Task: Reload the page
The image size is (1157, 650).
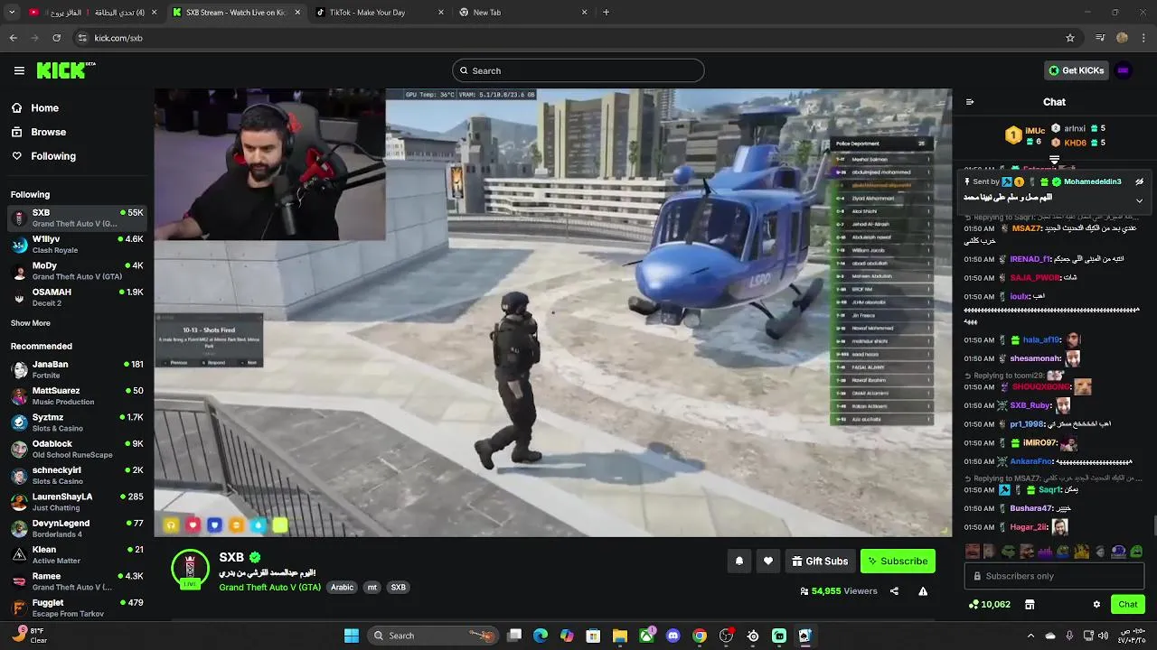Action: tap(56, 38)
